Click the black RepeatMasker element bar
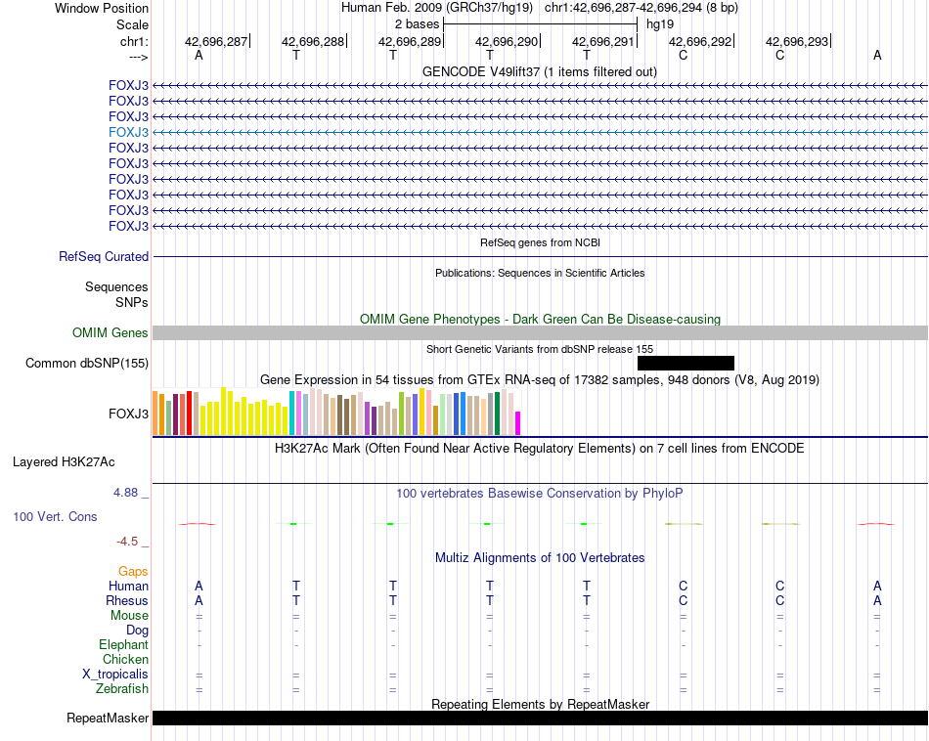This screenshot has width=929, height=741. click(540, 718)
